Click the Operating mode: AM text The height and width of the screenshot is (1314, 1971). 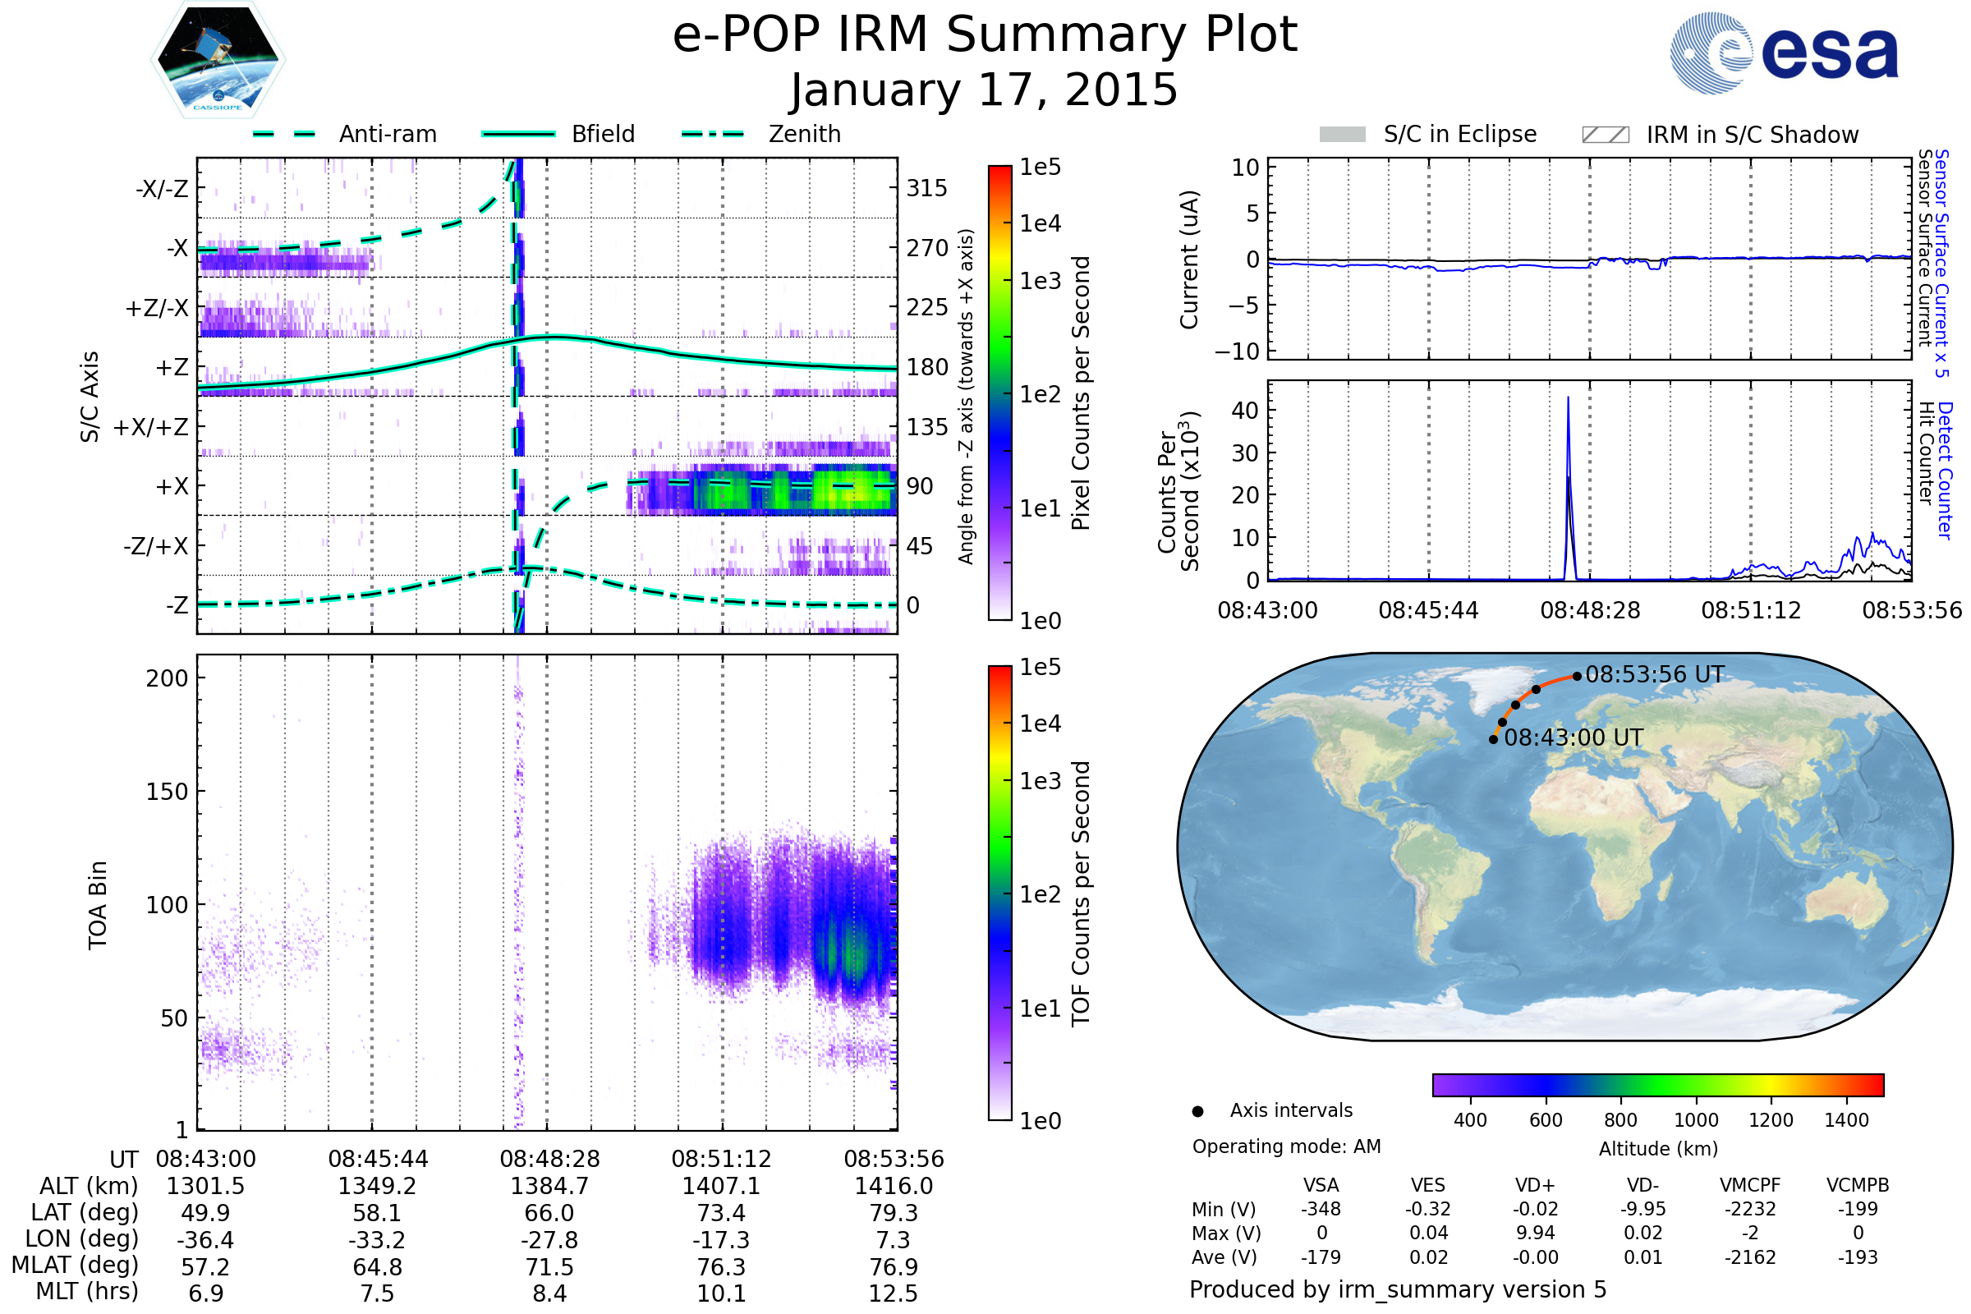(1285, 1146)
